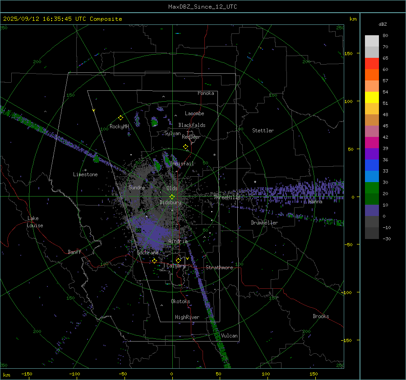Click the ThreeHills label

[227, 197]
